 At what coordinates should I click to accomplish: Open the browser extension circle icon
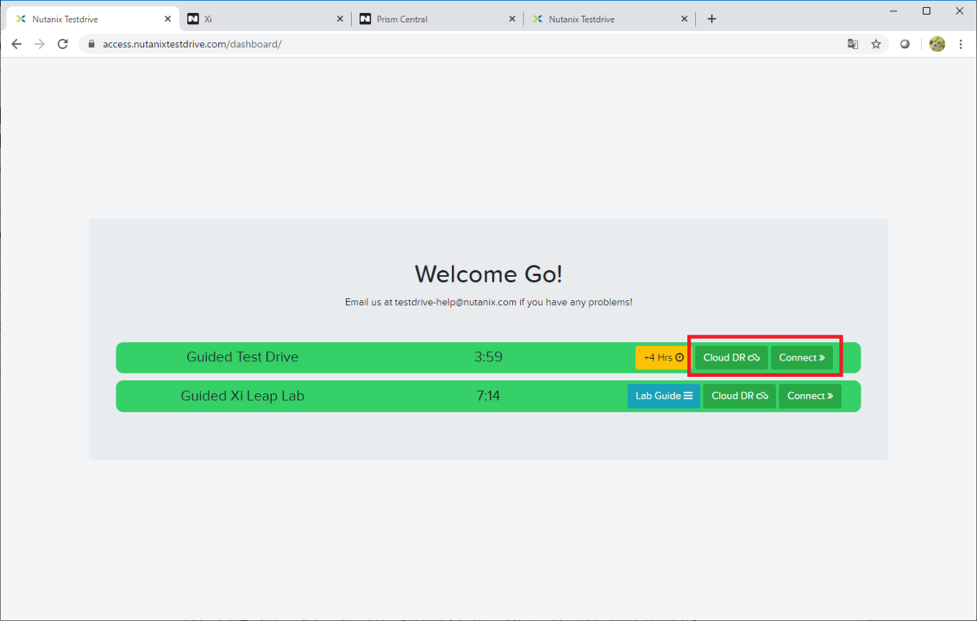[x=905, y=44]
